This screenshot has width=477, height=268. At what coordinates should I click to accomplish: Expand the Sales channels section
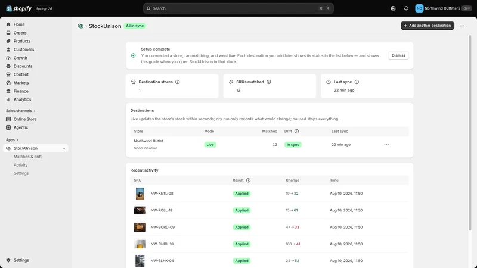pos(20,111)
